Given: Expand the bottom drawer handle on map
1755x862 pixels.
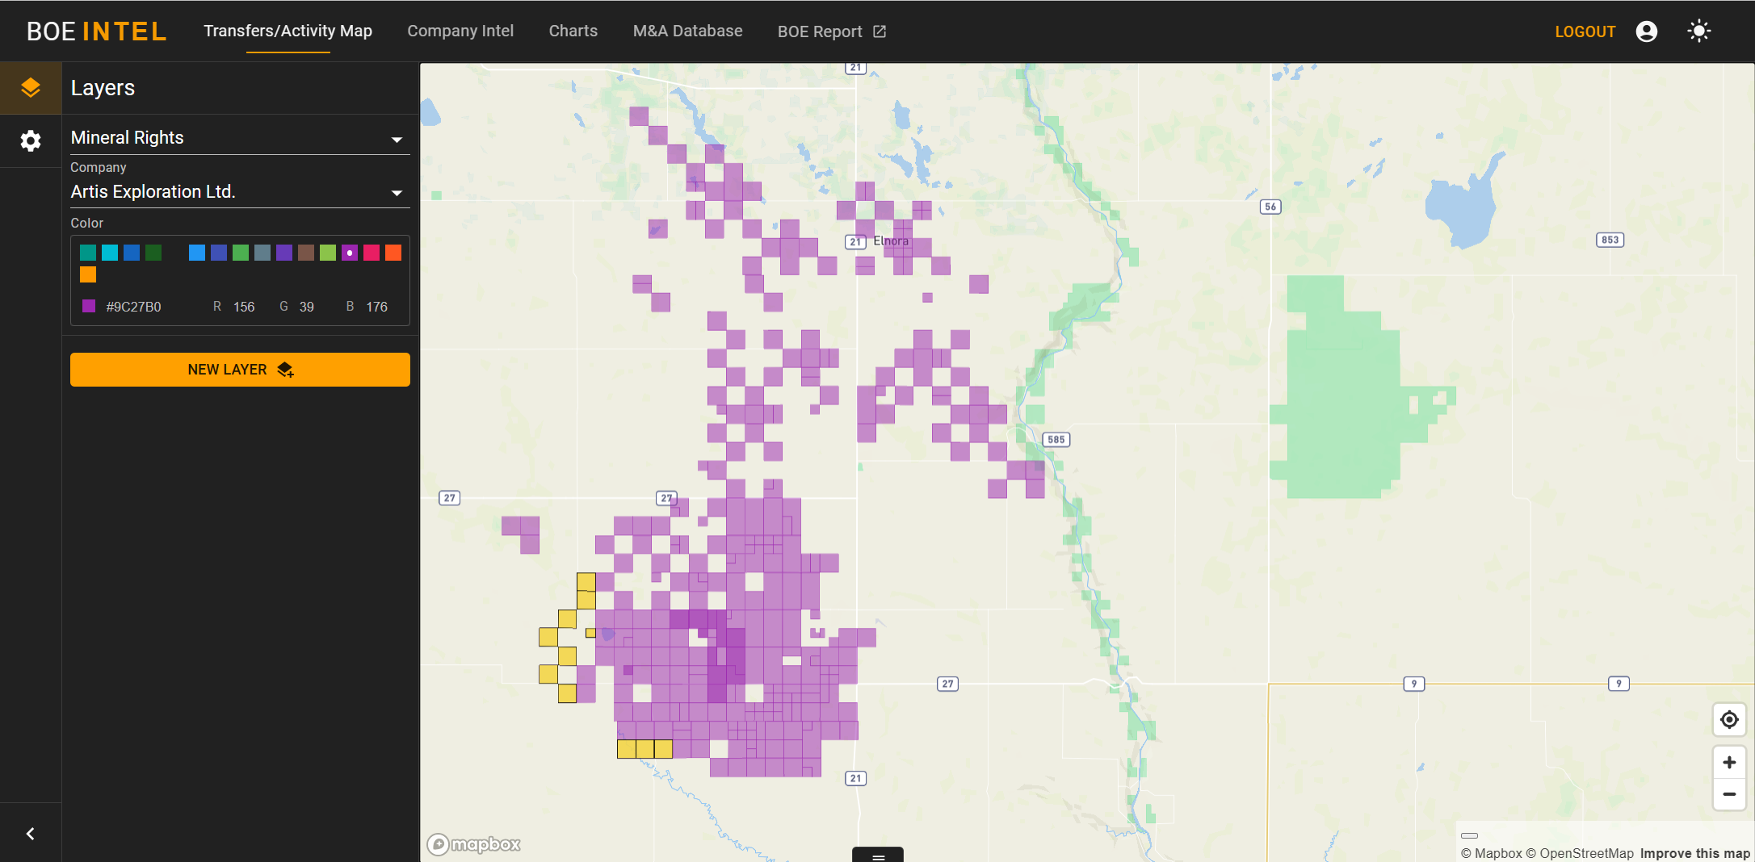Looking at the screenshot, I should pyautogui.click(x=878, y=856).
